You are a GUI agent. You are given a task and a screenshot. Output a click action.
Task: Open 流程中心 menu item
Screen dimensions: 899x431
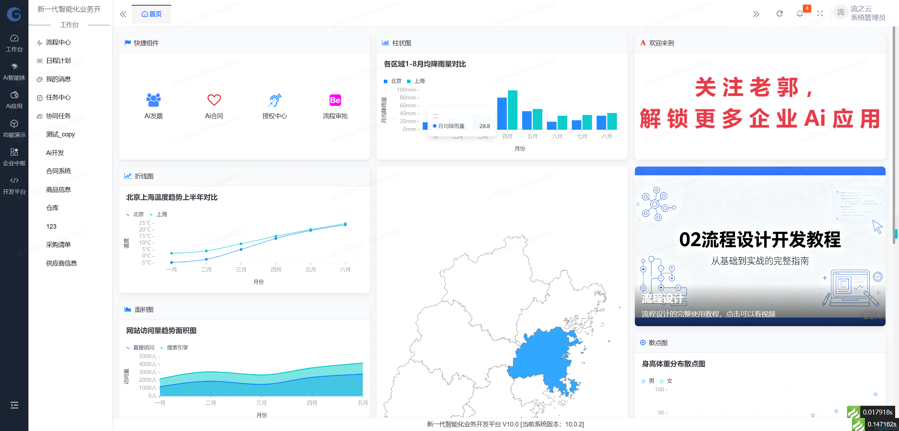58,42
